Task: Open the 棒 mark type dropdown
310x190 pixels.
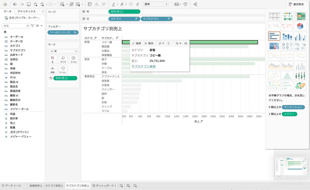Action: click(x=63, y=51)
